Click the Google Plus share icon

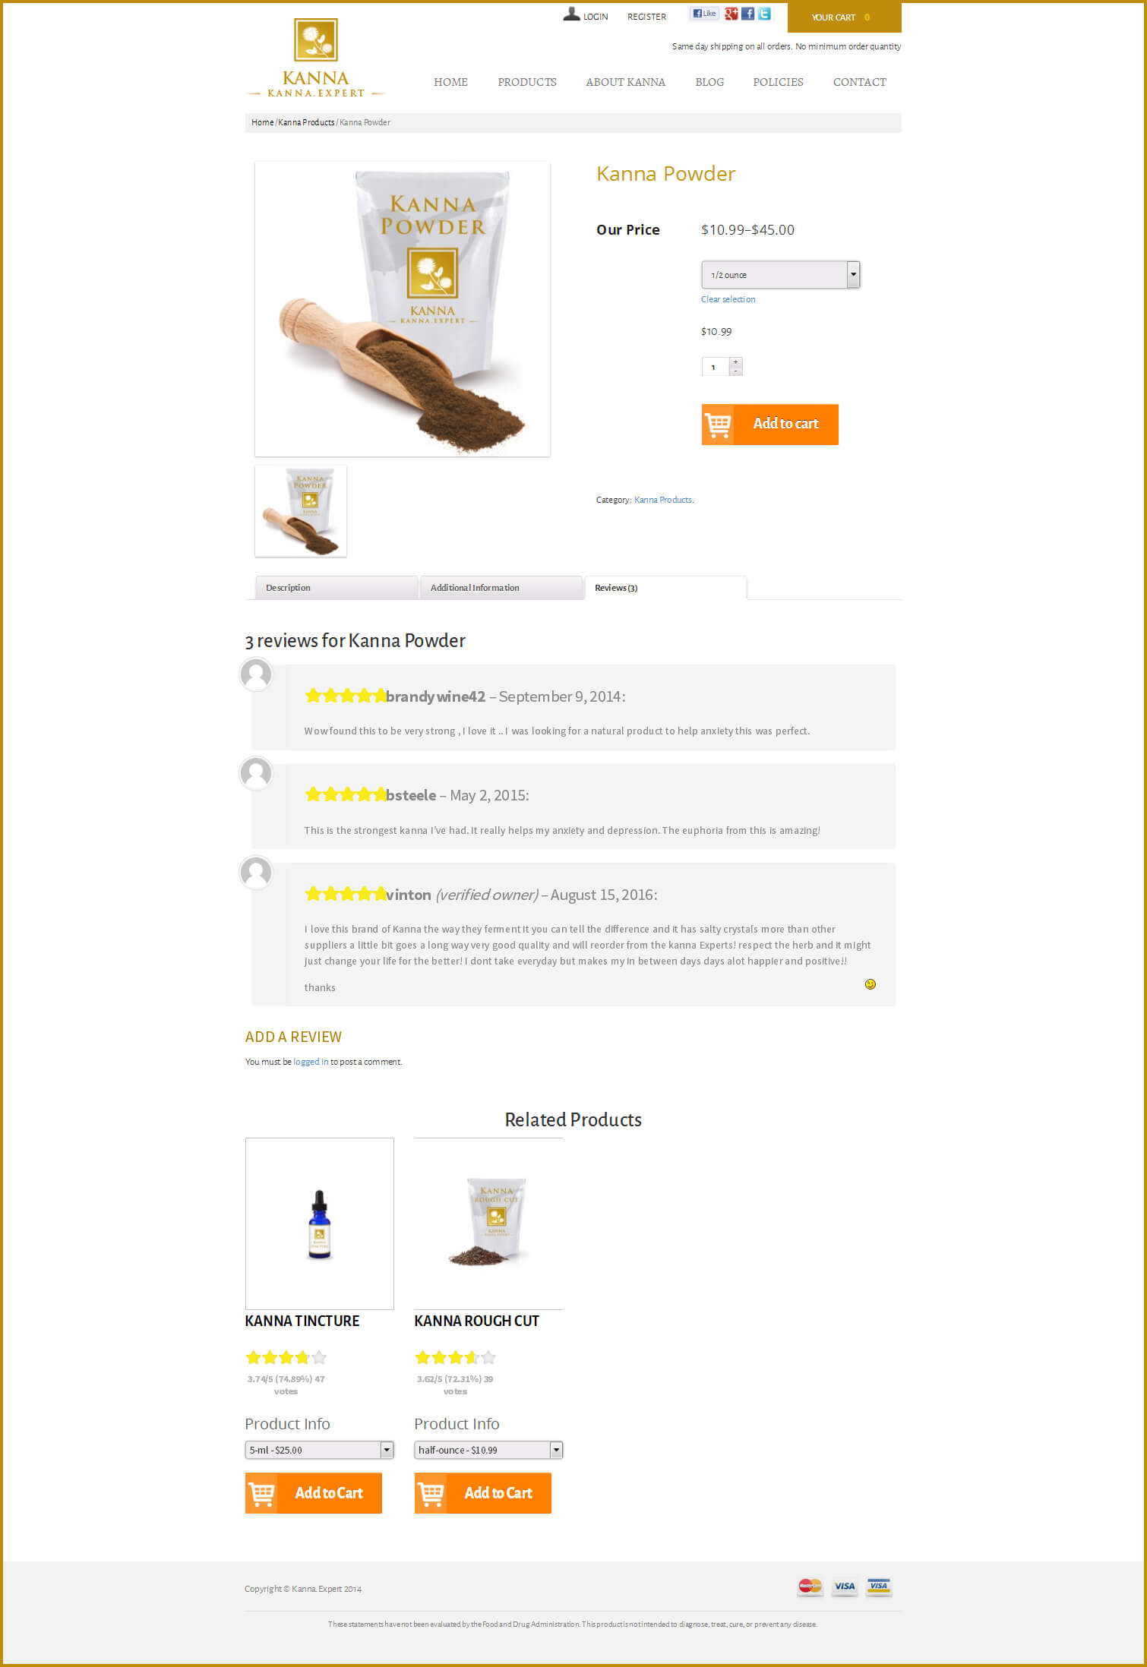point(731,14)
